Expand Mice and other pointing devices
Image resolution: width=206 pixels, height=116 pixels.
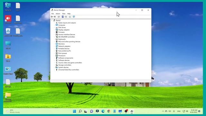tap(54, 42)
